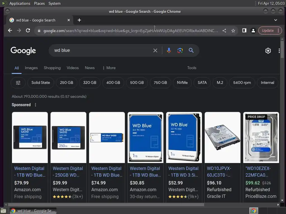Viewport: 286px width, 214px height.
Task: Switch to the Shopping tab
Action: (52, 68)
